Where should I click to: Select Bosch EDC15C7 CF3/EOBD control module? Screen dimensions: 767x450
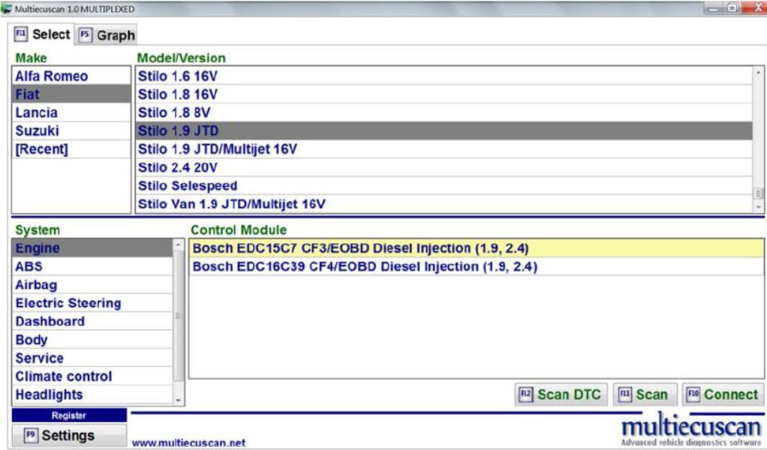pyautogui.click(x=476, y=248)
